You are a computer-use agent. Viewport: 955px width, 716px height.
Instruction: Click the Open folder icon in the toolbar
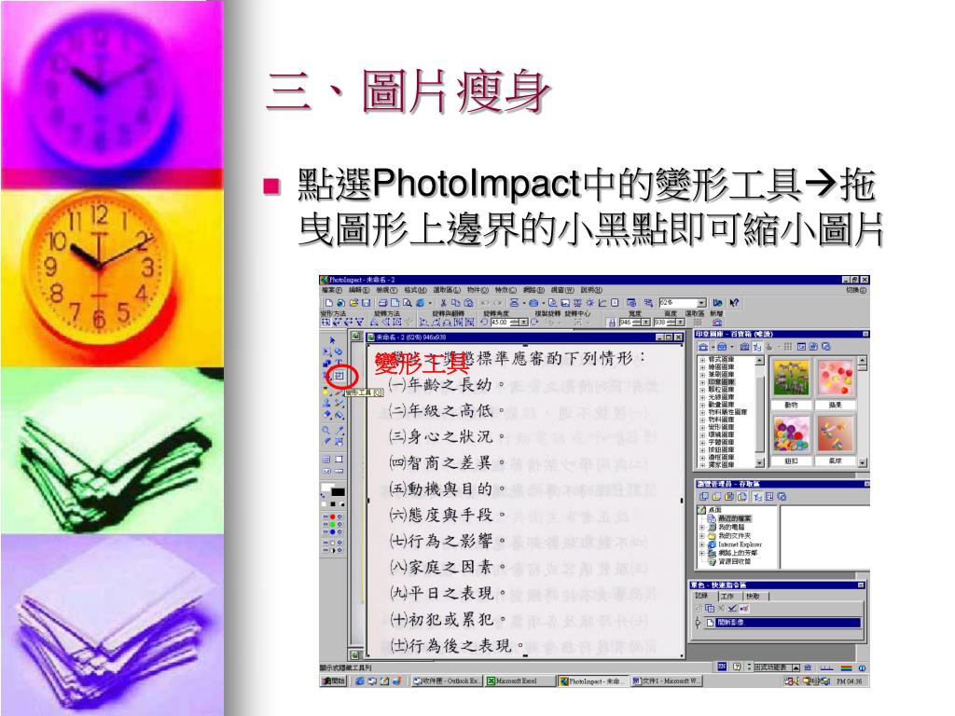353,303
